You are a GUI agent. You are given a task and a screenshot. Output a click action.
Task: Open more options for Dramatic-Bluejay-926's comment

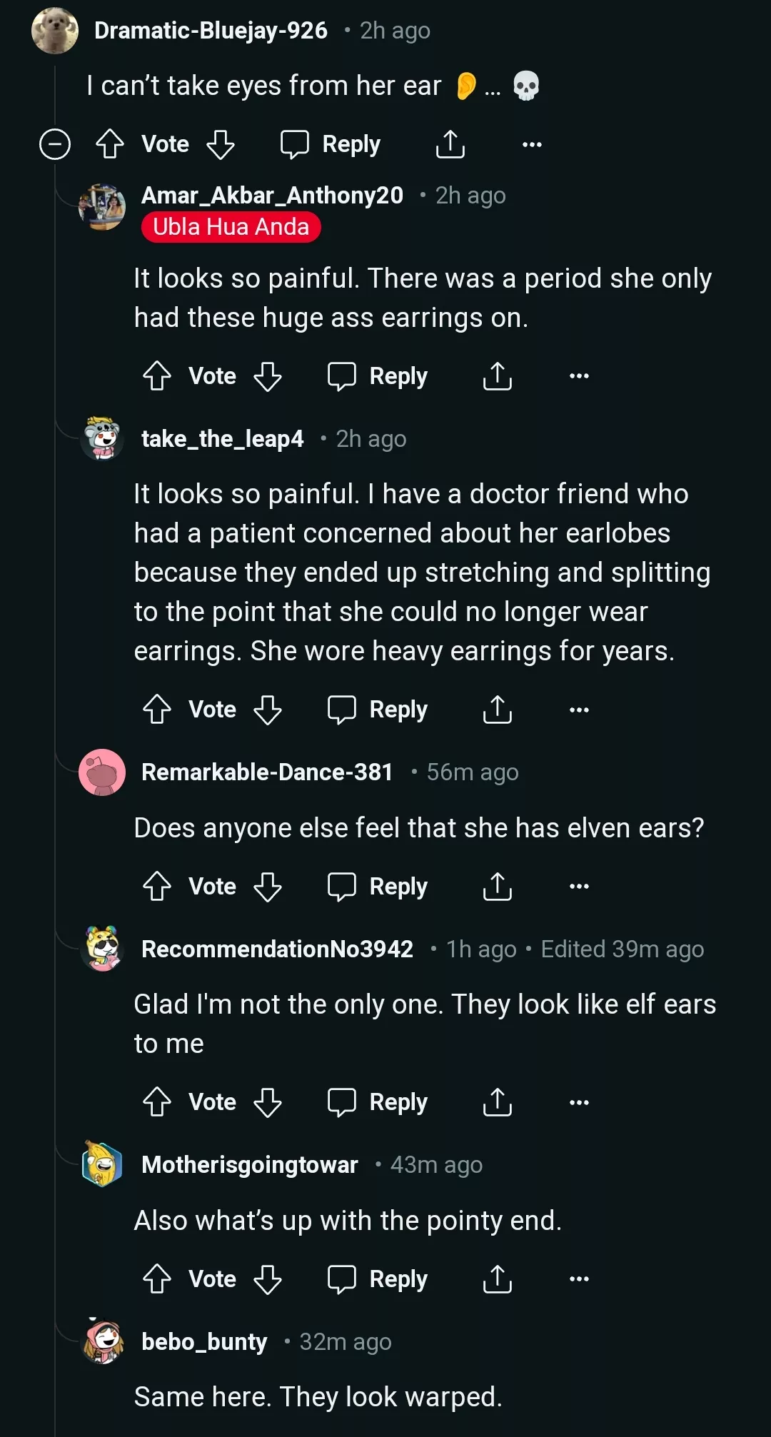point(532,144)
